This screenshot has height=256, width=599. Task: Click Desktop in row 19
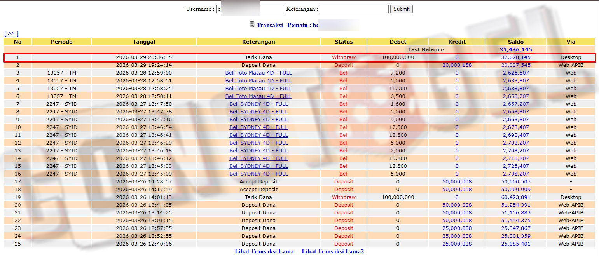pos(571,197)
